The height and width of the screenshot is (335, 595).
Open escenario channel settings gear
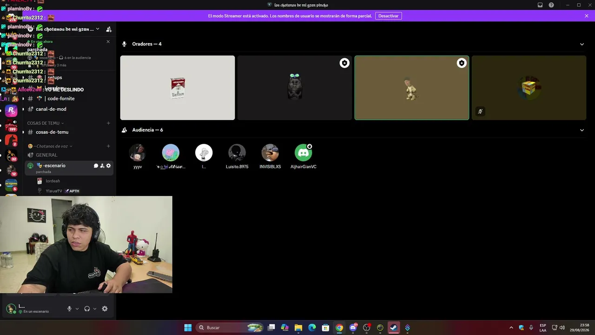(109, 166)
